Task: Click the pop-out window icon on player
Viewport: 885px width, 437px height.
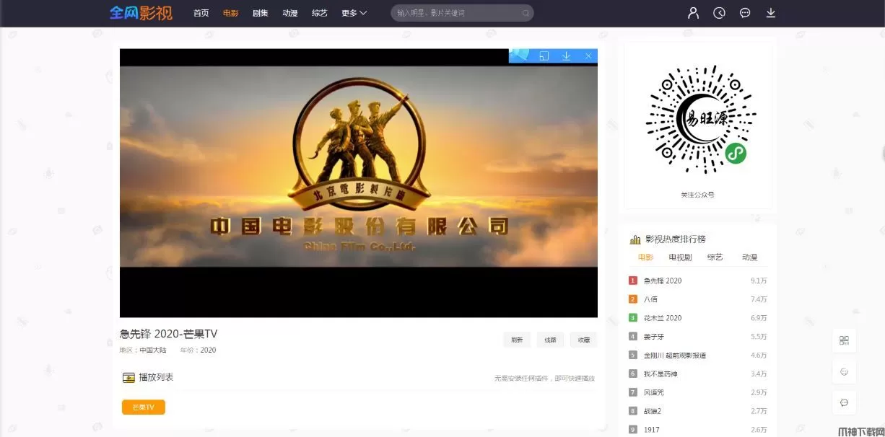Action: (544, 56)
